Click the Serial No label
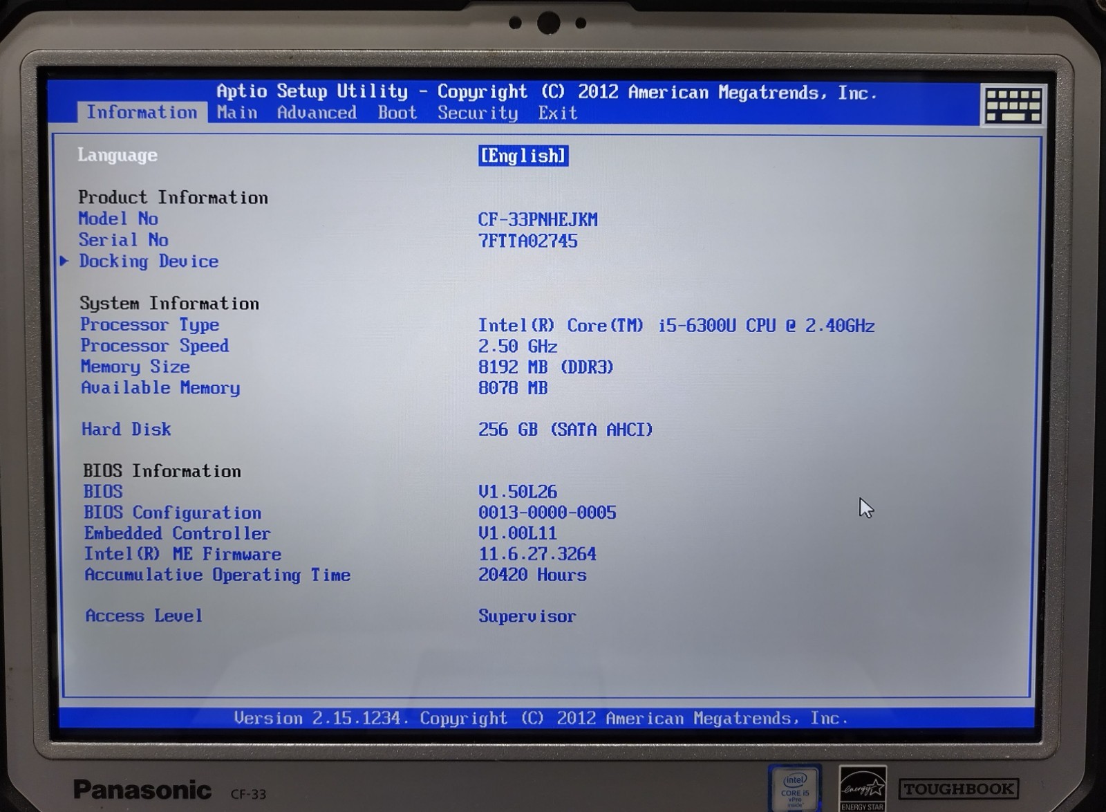1106x812 pixels. (124, 240)
